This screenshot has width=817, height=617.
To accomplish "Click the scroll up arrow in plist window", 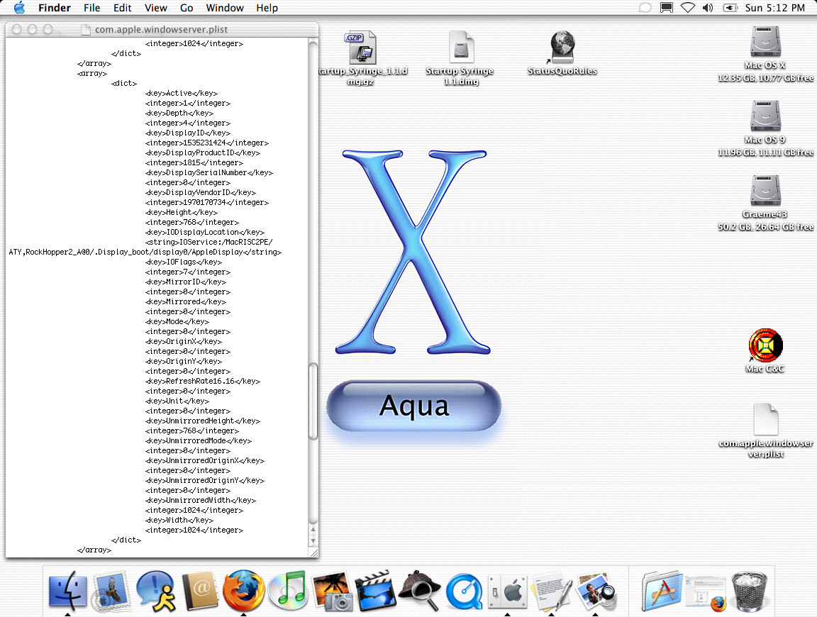I will 313,529.
